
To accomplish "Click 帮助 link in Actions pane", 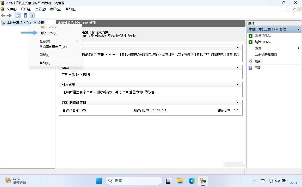I will point(258,68).
